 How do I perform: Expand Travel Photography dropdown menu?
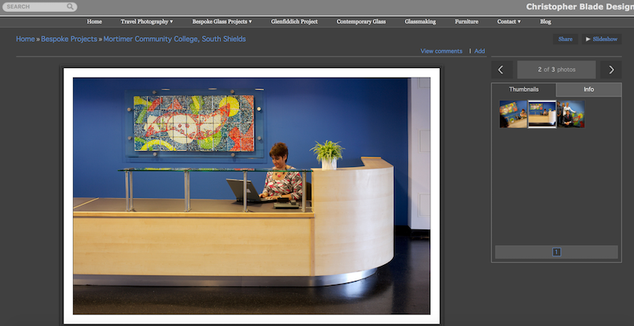click(147, 21)
